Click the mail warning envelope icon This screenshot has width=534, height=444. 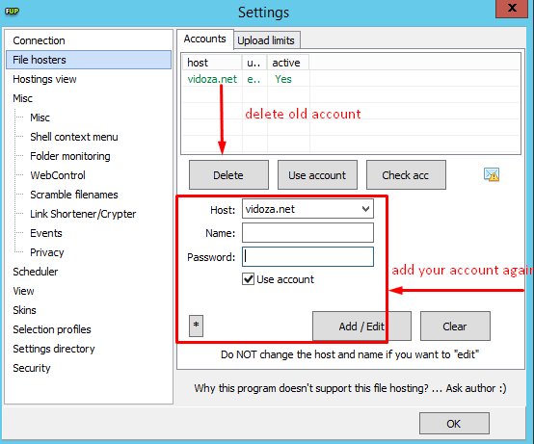tap(492, 174)
